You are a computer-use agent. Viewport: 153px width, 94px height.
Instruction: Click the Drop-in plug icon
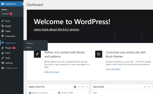point(59,93)
